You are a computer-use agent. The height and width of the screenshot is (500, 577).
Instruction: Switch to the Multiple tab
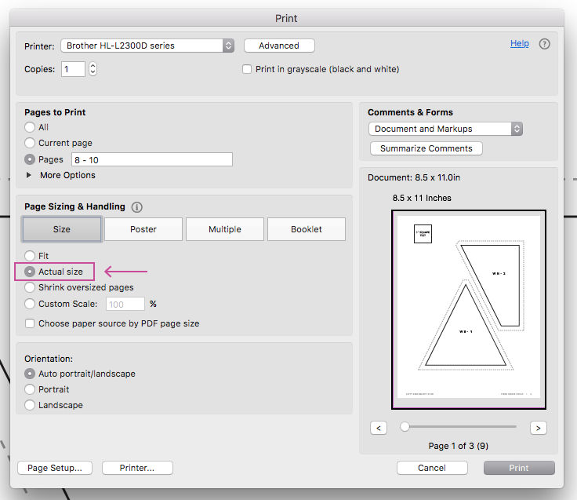tap(225, 229)
